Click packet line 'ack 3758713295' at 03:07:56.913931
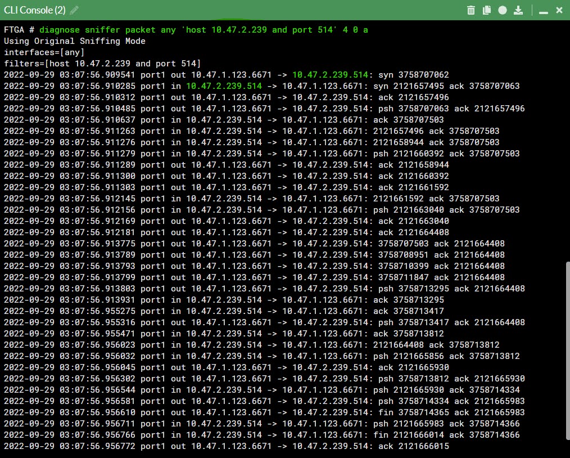This screenshot has width=570, height=458. click(224, 300)
